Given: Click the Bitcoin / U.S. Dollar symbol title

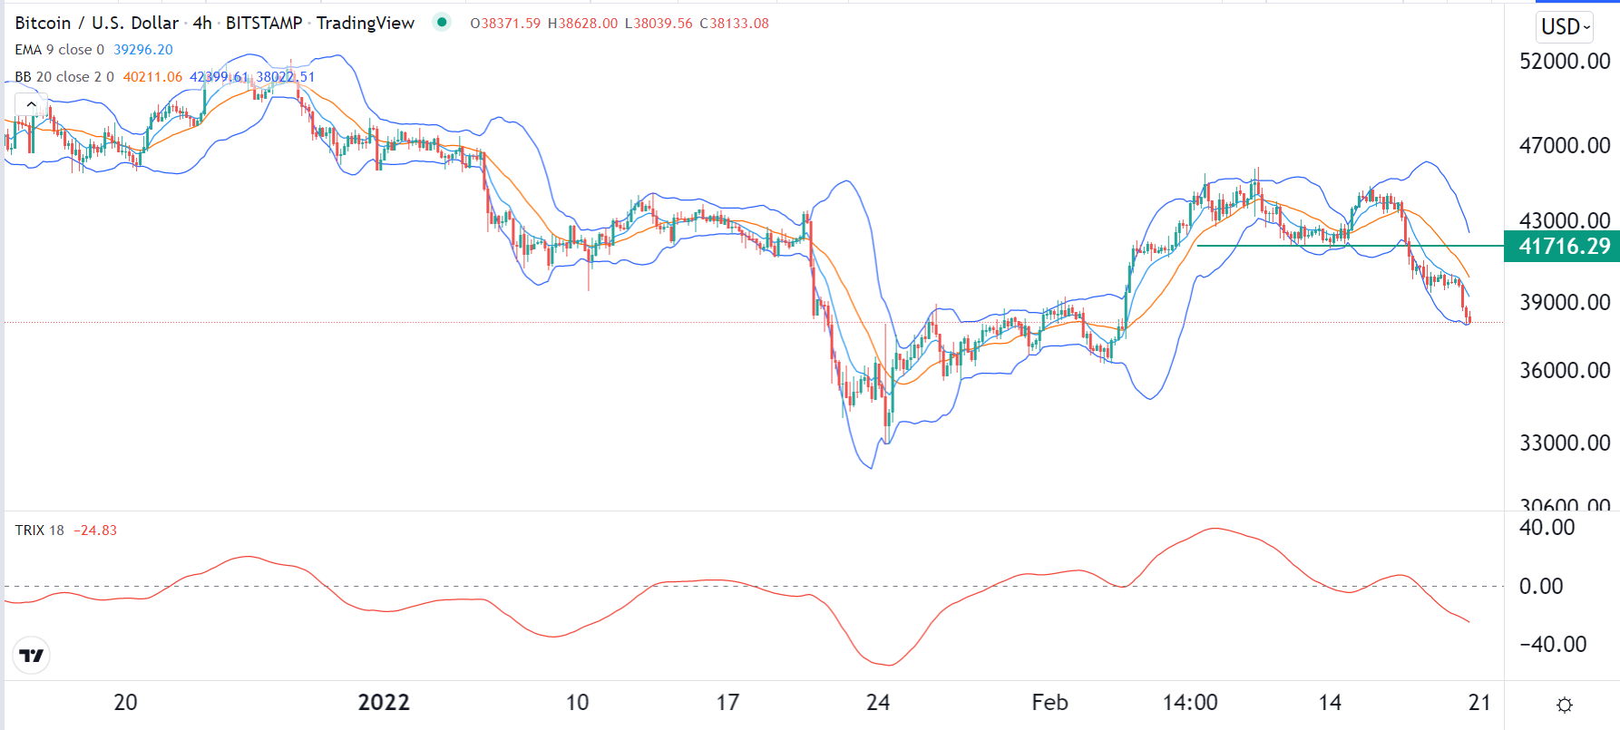Looking at the screenshot, I should pyautogui.click(x=97, y=23).
